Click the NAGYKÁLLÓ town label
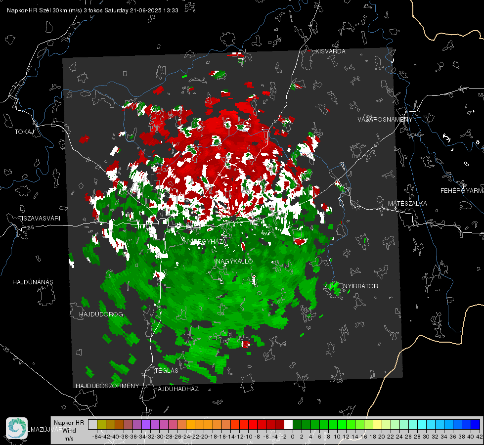The image size is (484, 445). coord(234,261)
